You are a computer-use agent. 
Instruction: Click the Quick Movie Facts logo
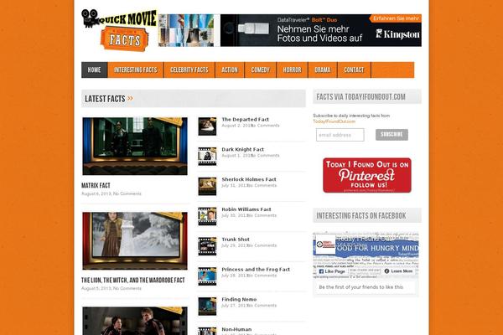pos(119,30)
